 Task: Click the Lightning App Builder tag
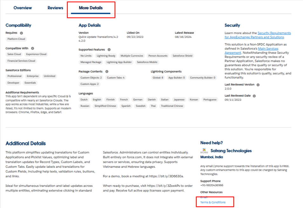point(119,62)
